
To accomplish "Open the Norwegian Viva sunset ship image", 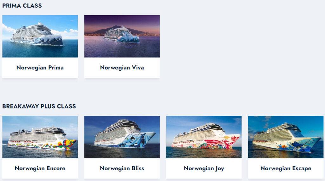I will point(122,36).
